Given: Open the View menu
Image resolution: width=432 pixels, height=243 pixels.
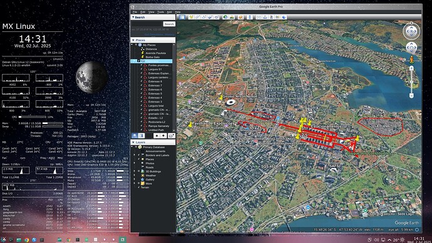Looking at the screenshot, I should 152,12.
